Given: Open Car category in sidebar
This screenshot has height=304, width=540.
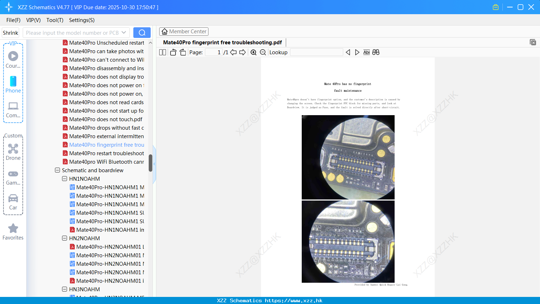Looking at the screenshot, I should click(x=13, y=202).
